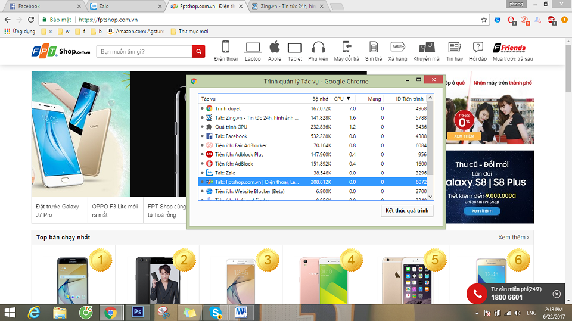Open Word from taskbar
Image resolution: width=572 pixels, height=321 pixels.
pyautogui.click(x=241, y=313)
